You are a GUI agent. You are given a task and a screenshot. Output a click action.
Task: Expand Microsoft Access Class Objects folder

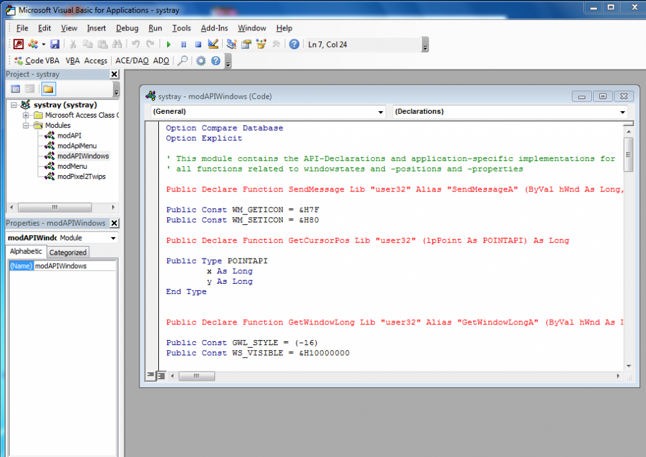[x=26, y=115]
